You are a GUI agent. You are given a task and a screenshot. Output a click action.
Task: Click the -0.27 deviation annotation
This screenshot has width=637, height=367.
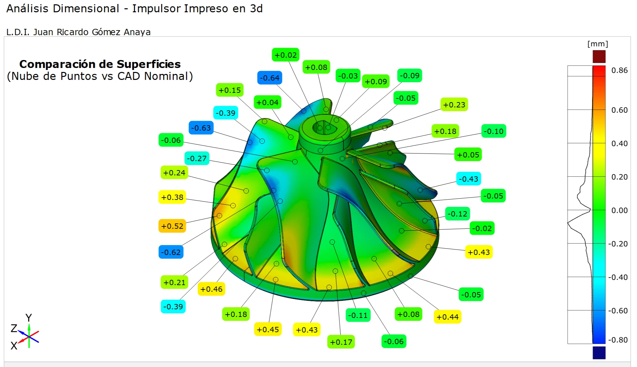pyautogui.click(x=196, y=158)
